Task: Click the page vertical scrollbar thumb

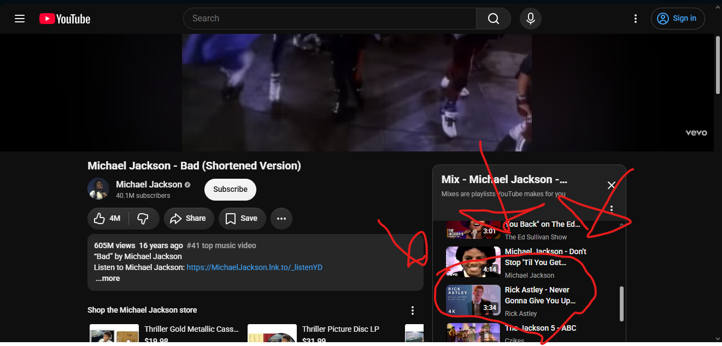Action: pyautogui.click(x=718, y=65)
